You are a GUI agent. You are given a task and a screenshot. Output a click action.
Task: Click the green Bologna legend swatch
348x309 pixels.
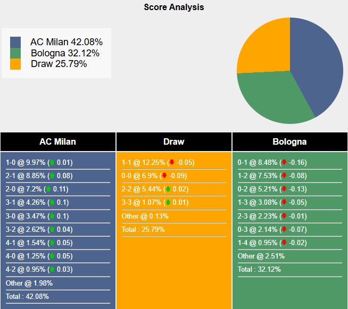[15, 53]
